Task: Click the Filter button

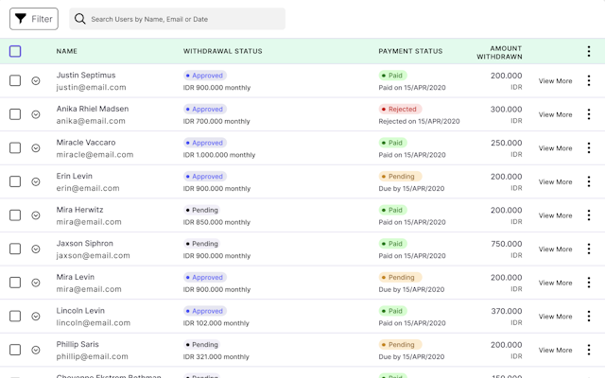Action: 34,19
